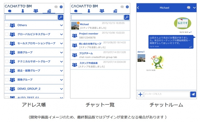Image resolution: width=200 pixels, height=122 pixels.
Task: Open settings gear in address book panel
Action: [x=61, y=7]
